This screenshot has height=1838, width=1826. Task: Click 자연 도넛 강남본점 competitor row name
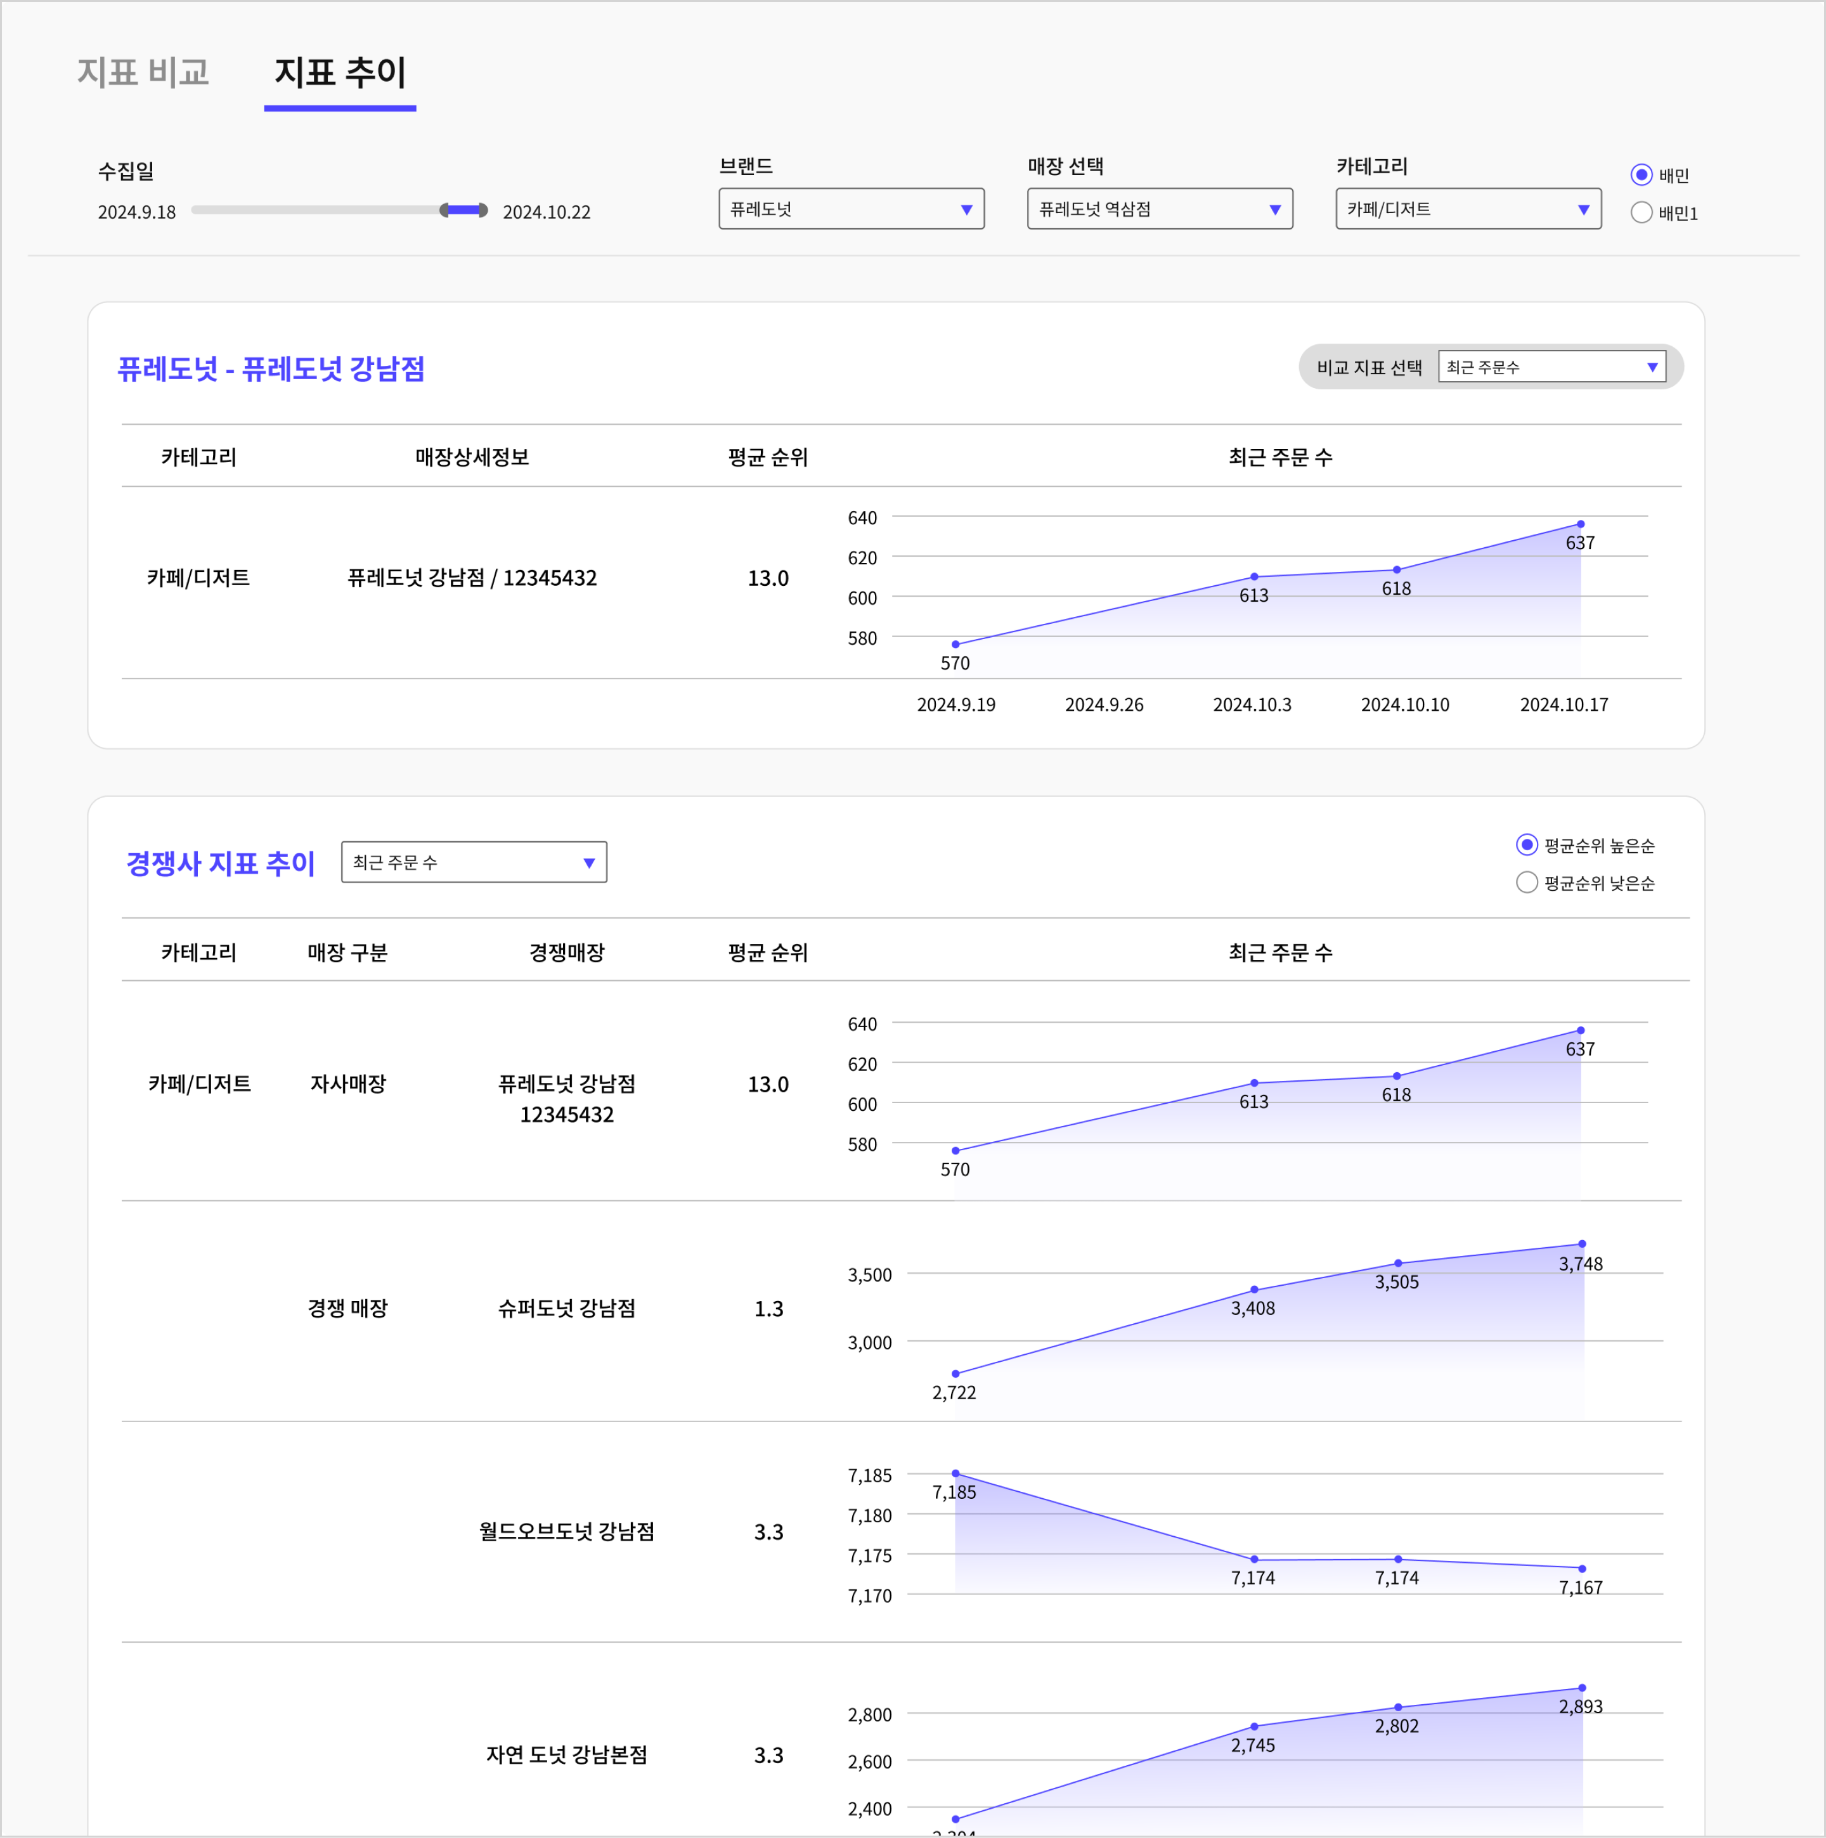(566, 1754)
